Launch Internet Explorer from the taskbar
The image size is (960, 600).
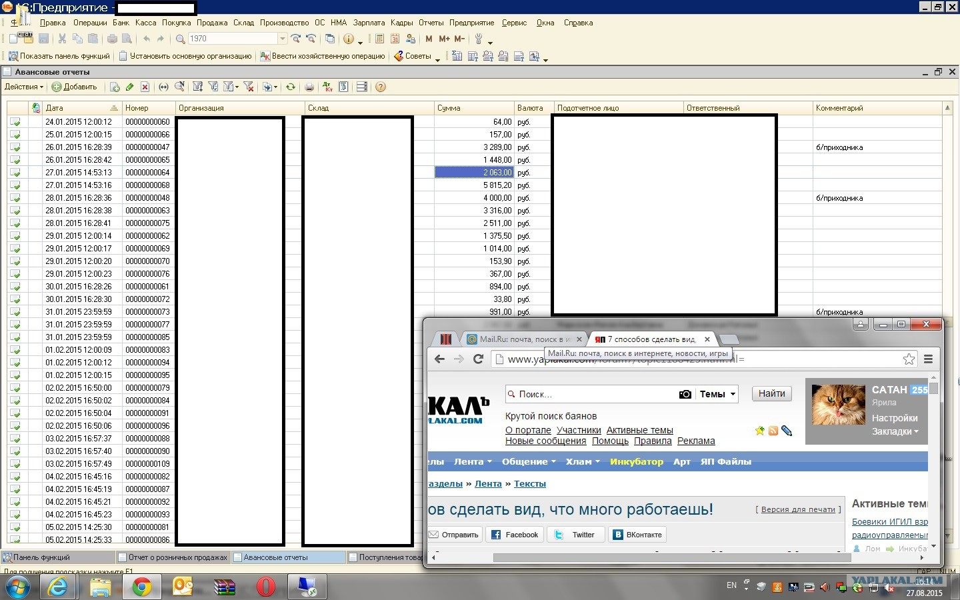(59, 587)
